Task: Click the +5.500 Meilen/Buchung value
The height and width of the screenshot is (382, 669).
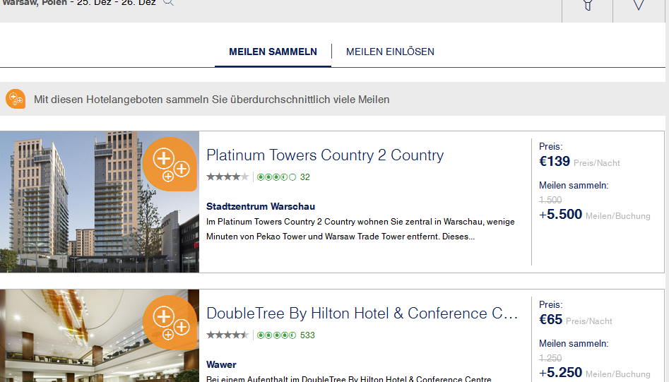Action: coord(594,215)
